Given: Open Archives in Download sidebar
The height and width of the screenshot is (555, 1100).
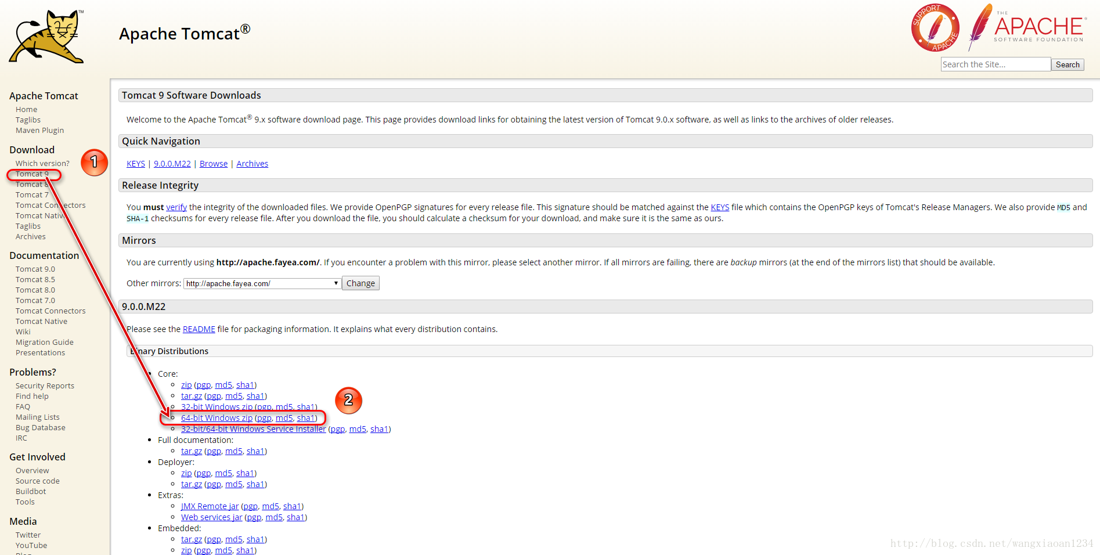Looking at the screenshot, I should [30, 236].
